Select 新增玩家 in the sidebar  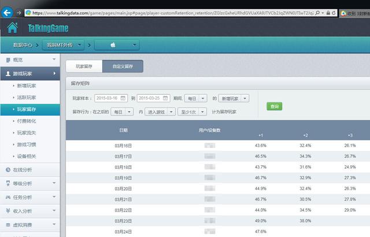(x=27, y=86)
